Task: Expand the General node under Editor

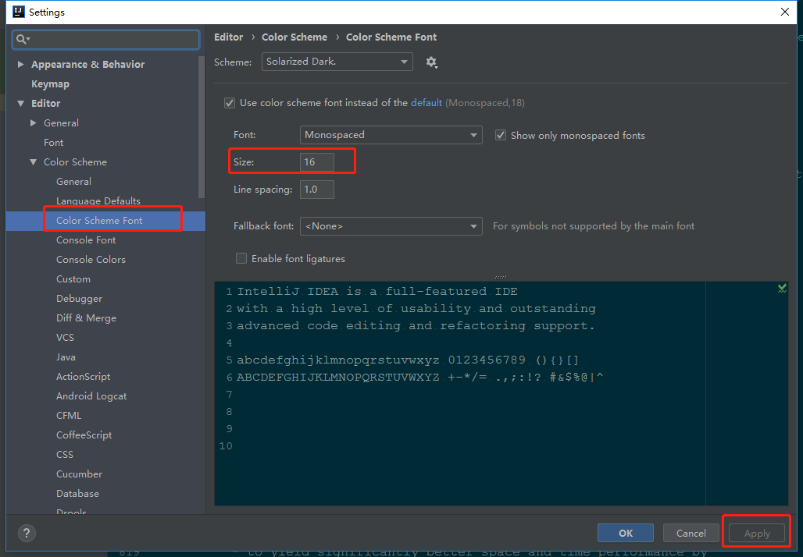Action: coord(34,122)
